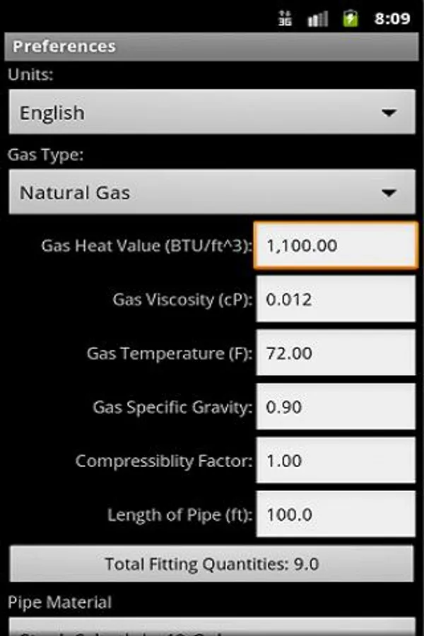The height and width of the screenshot is (636, 424).
Task: Open the partially visible Pipe Material dropdown
Action: pos(212,627)
